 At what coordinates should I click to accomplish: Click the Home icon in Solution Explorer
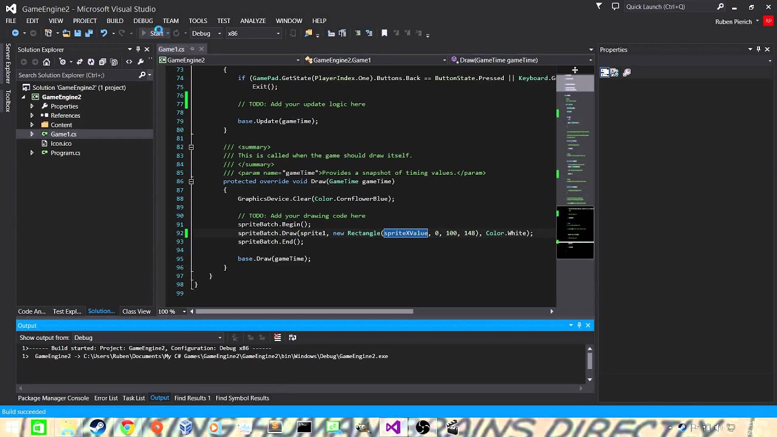click(x=46, y=62)
